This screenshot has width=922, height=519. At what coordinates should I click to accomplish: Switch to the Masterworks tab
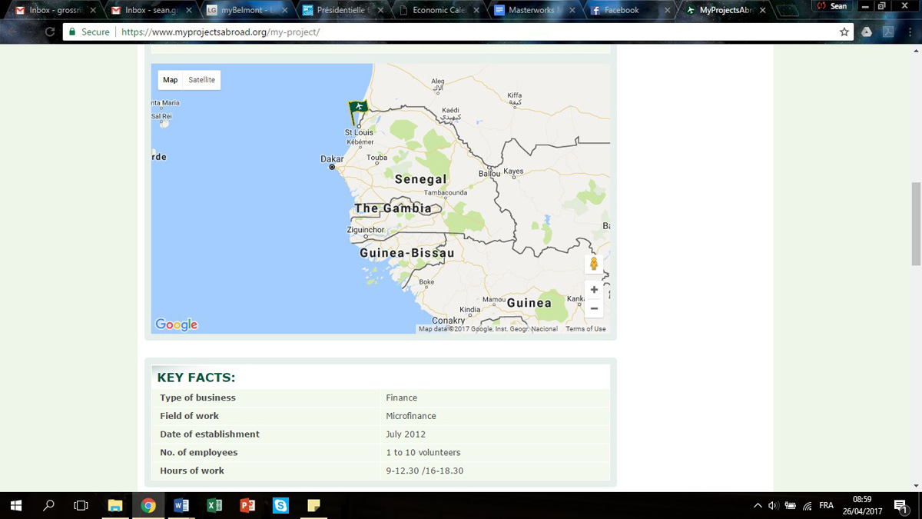click(x=530, y=11)
